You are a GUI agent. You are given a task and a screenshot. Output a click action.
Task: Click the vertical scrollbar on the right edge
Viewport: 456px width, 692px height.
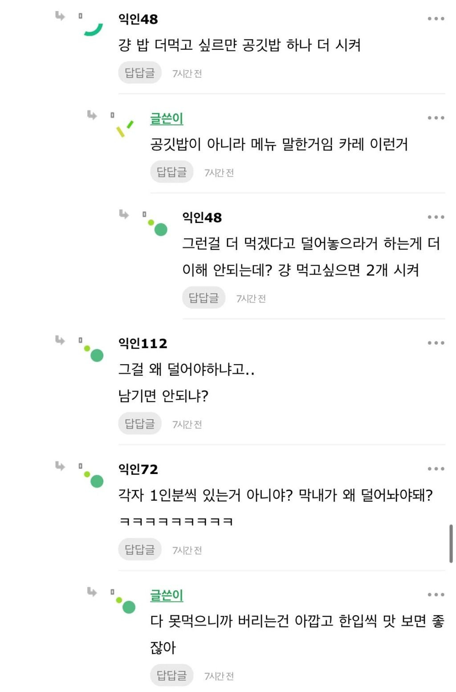[451, 543]
